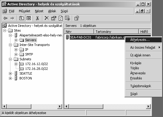This screenshot has height=117, width=163.
Task: Click the IP folder icon
Action: tap(21, 50)
